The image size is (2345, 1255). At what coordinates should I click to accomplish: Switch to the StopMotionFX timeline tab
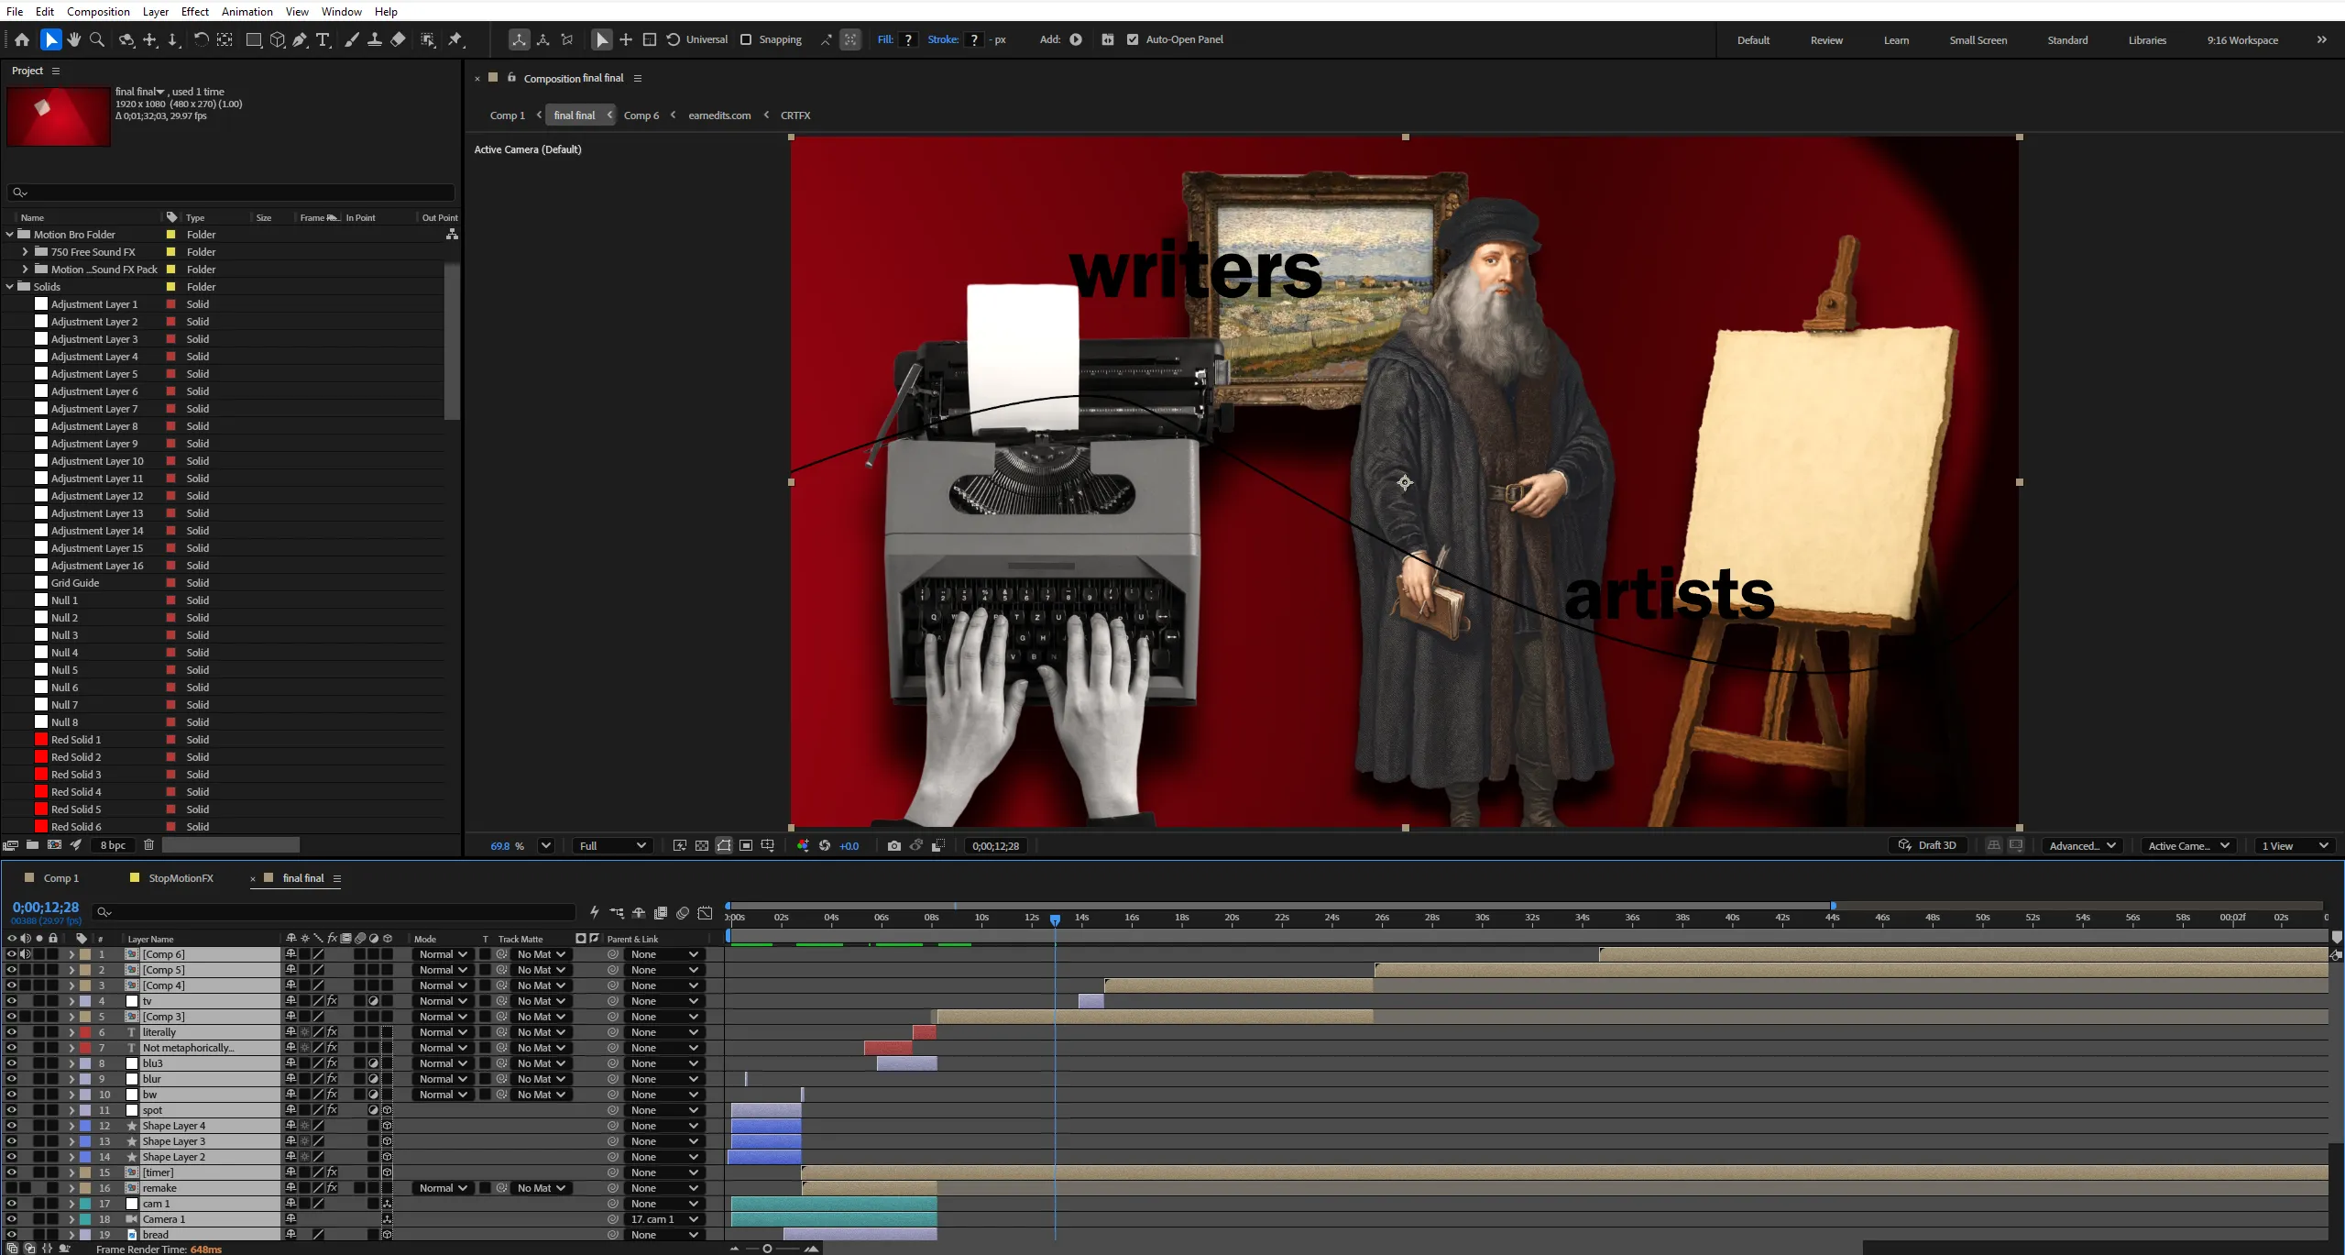click(x=181, y=878)
